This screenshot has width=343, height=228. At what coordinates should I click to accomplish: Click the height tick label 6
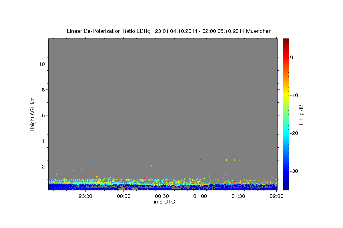coord(43,115)
